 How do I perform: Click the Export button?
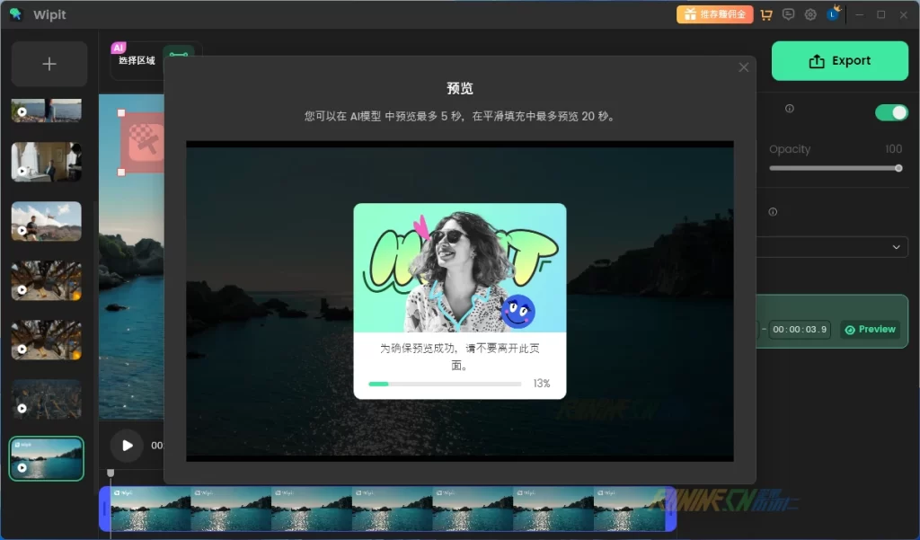point(839,61)
